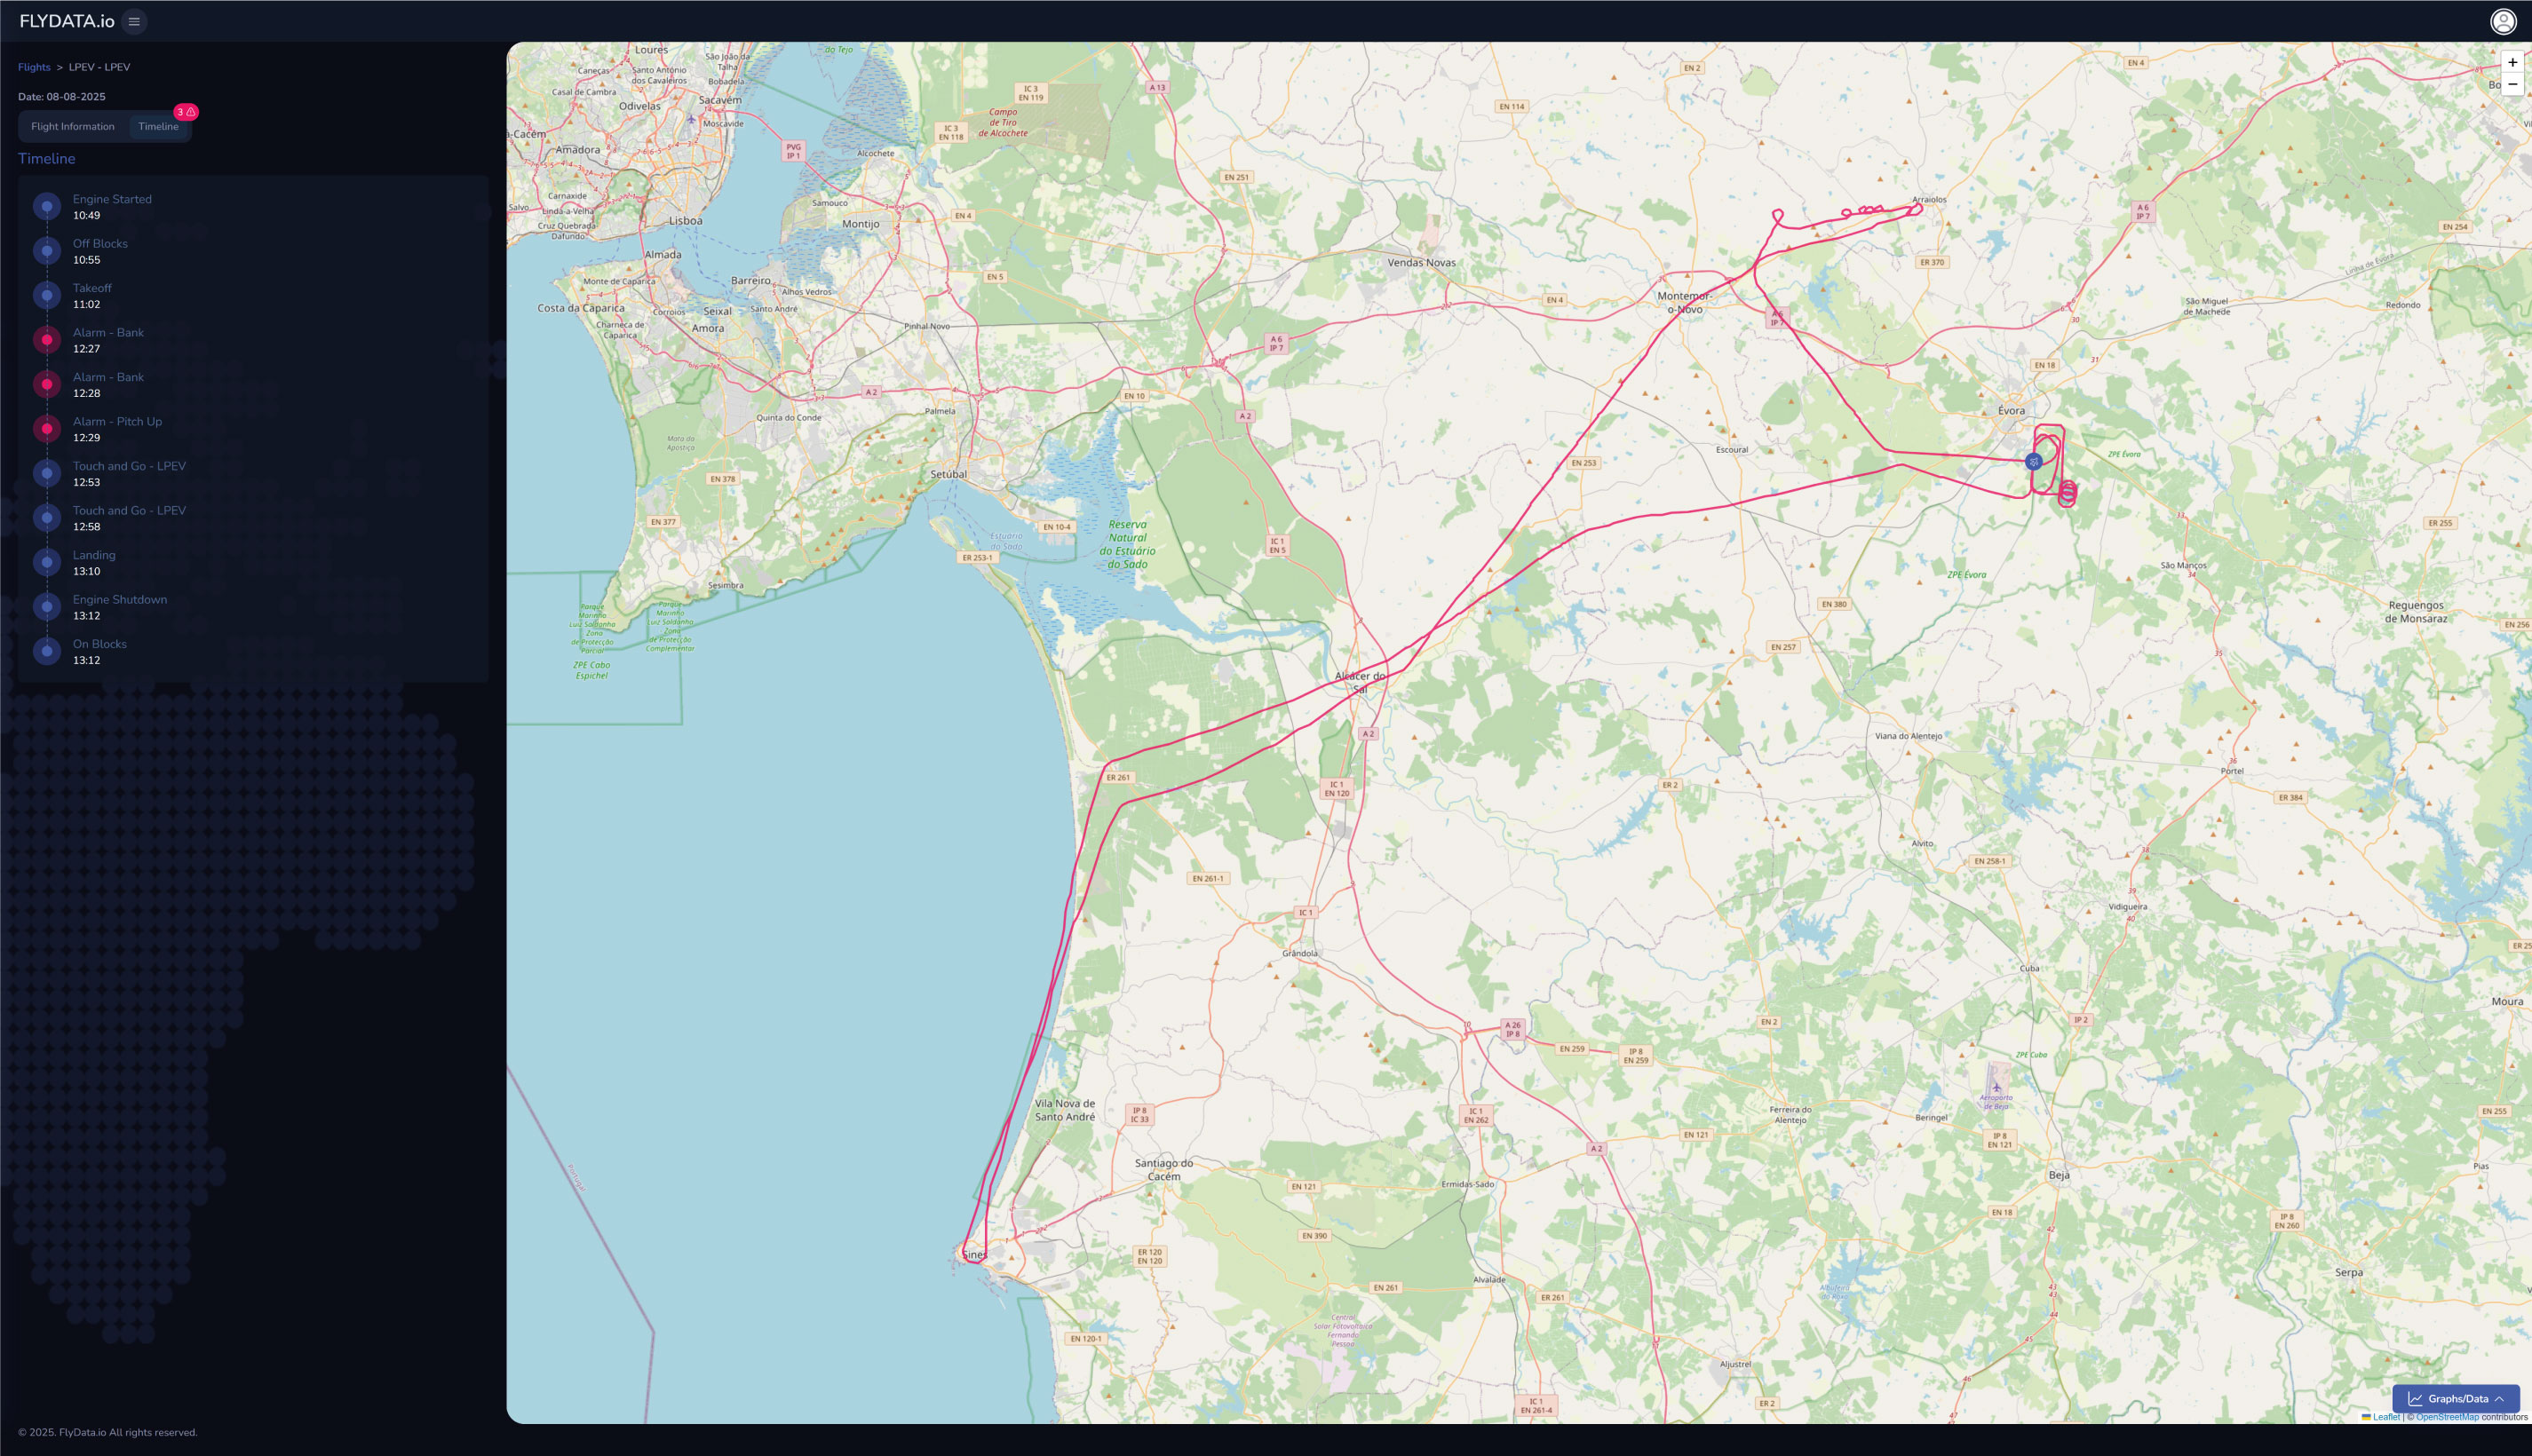2532x1456 pixels.
Task: Click the Graphs/Data chevron arrow
Action: coord(2500,1399)
